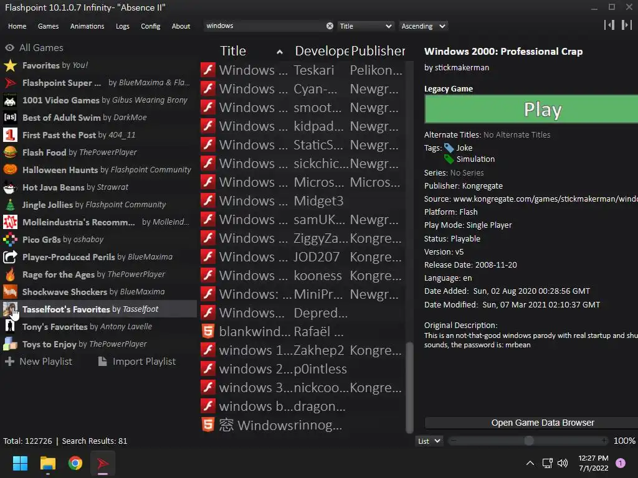Select game row by Midget3

(302, 201)
